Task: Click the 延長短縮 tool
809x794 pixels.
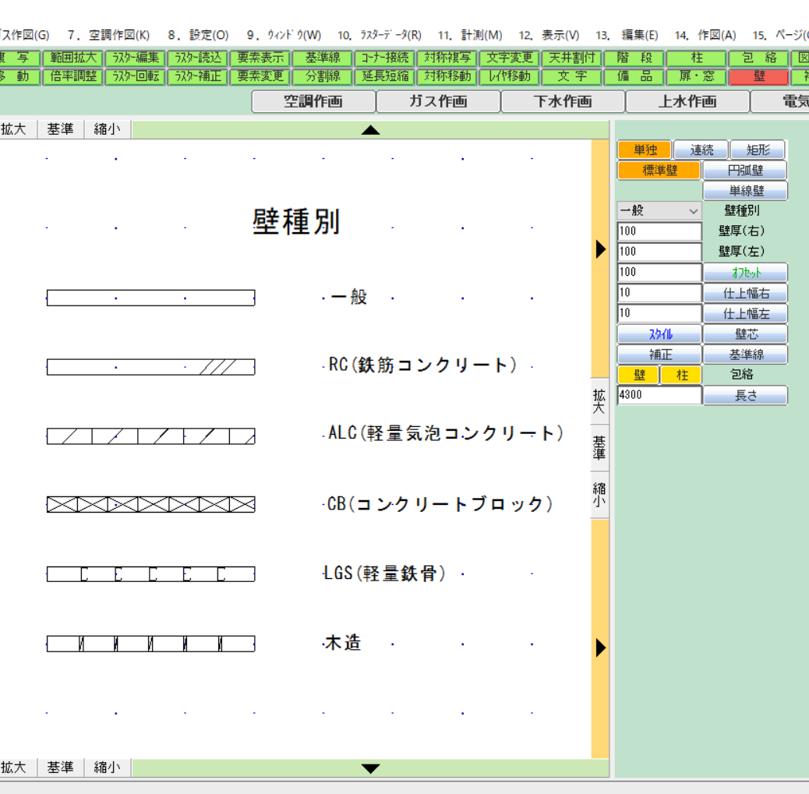Action: (x=385, y=77)
